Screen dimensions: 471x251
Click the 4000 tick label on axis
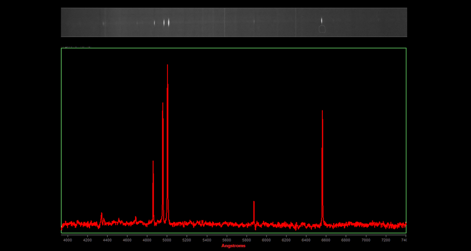68,239
